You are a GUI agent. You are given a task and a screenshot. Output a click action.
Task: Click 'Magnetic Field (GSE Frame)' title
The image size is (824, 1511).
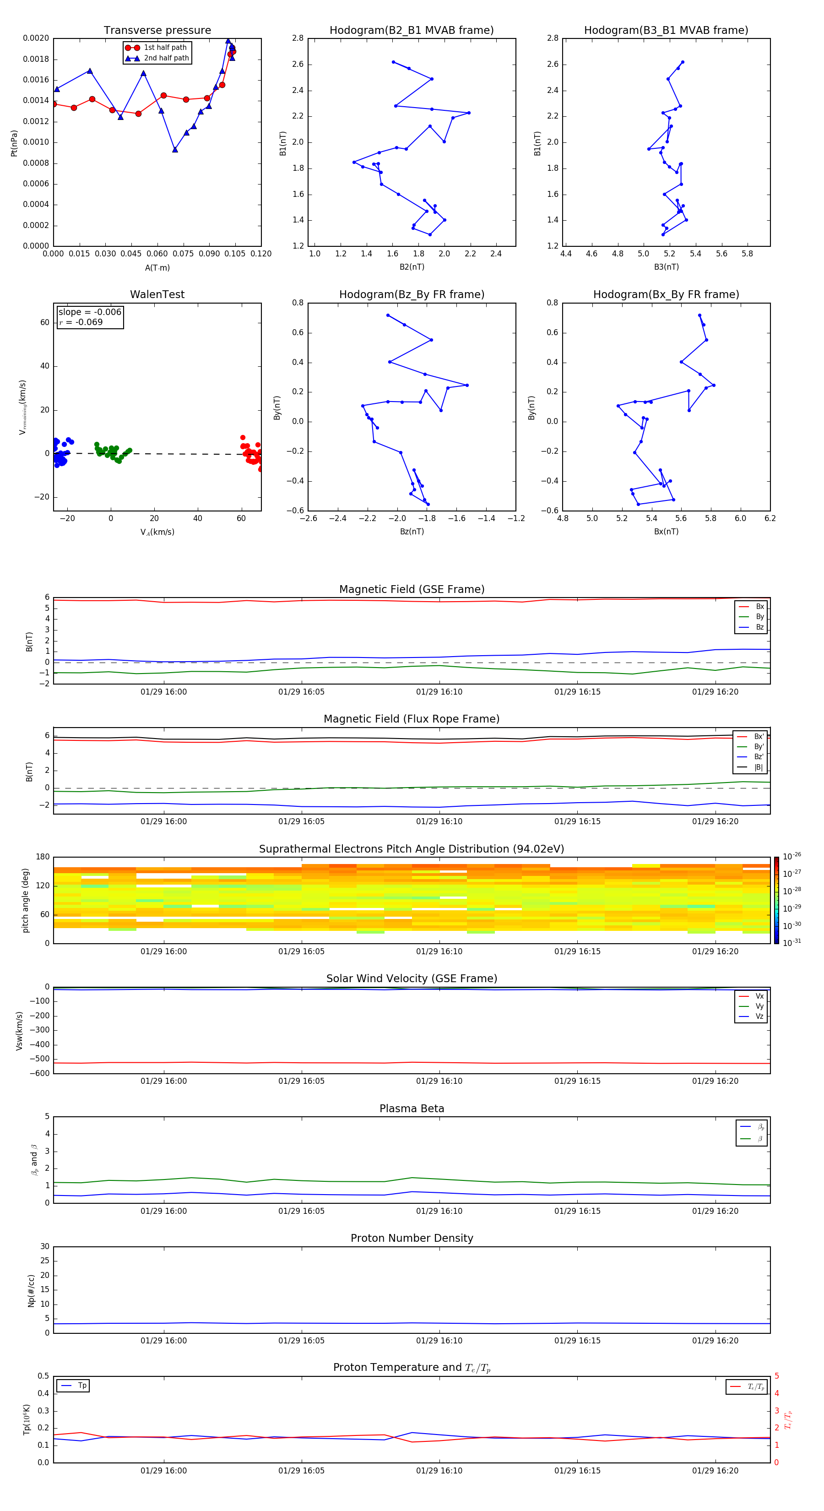click(x=412, y=589)
